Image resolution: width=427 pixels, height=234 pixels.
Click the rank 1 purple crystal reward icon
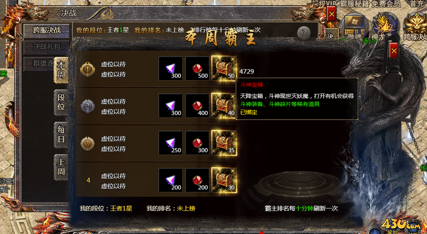pos(171,68)
